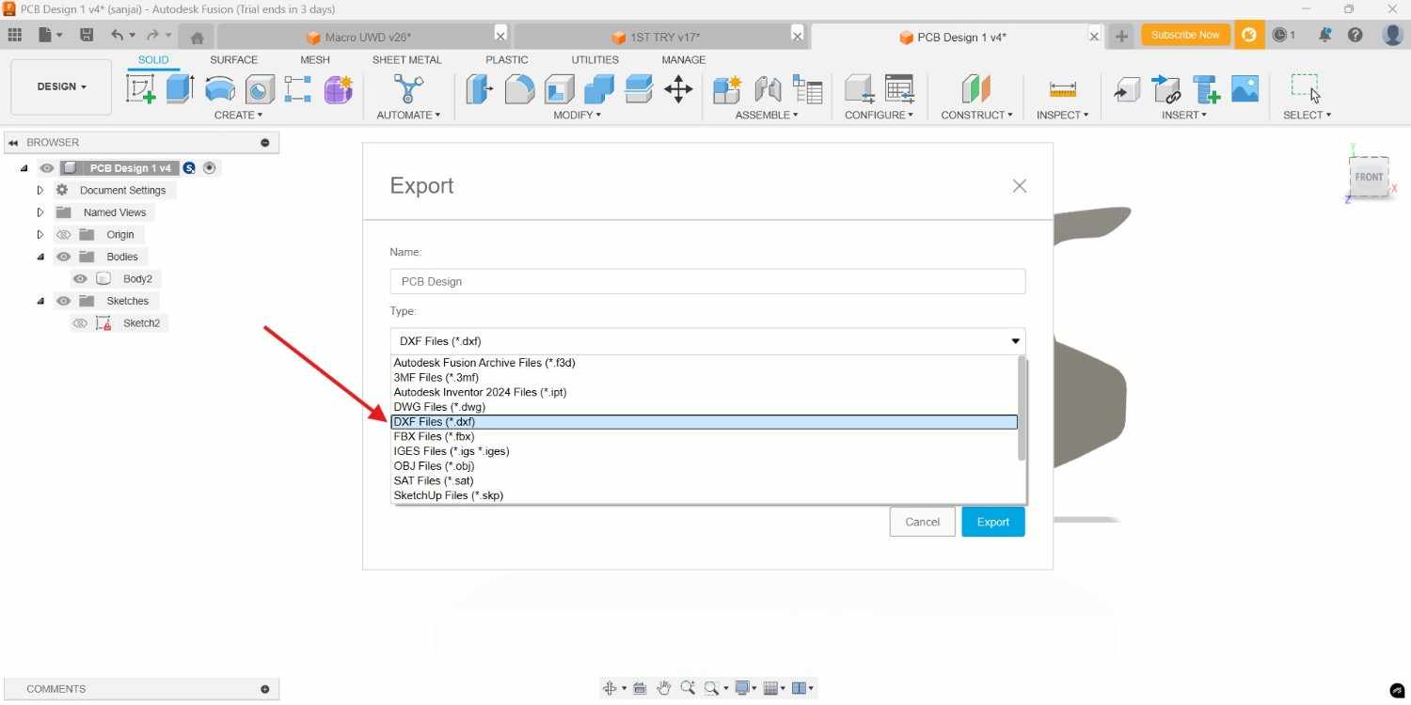
Task: Open the Automate tool icon
Action: [408, 89]
